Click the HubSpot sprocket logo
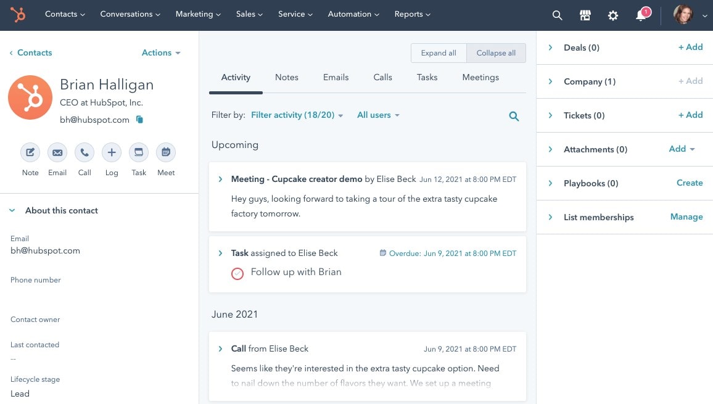 (18, 15)
